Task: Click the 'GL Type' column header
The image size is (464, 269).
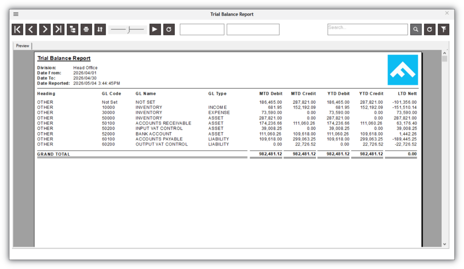Action: tap(217, 93)
